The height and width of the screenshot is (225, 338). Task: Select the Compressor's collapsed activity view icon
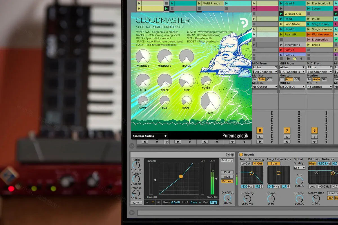147,202
